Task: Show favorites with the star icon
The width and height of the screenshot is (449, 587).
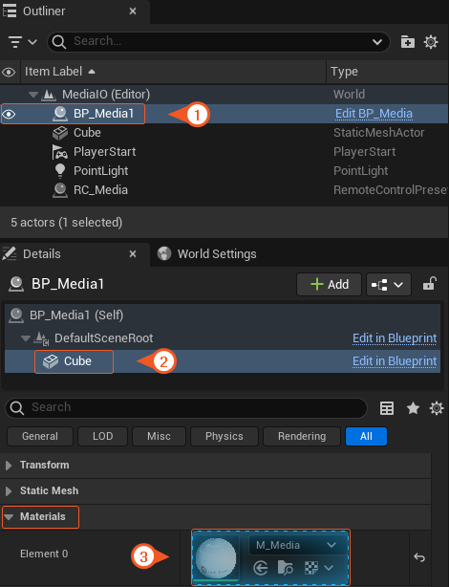Action: (x=413, y=408)
